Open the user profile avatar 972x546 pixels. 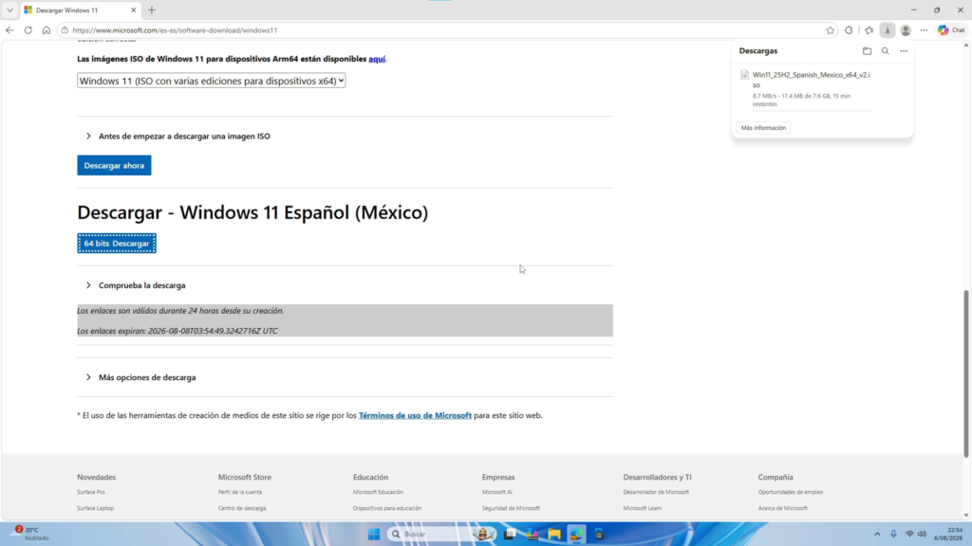(x=906, y=29)
